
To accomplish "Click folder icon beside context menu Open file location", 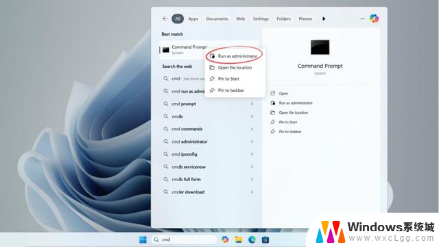I will [x=212, y=67].
